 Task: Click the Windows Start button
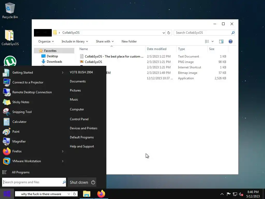pyautogui.click(x=7, y=194)
